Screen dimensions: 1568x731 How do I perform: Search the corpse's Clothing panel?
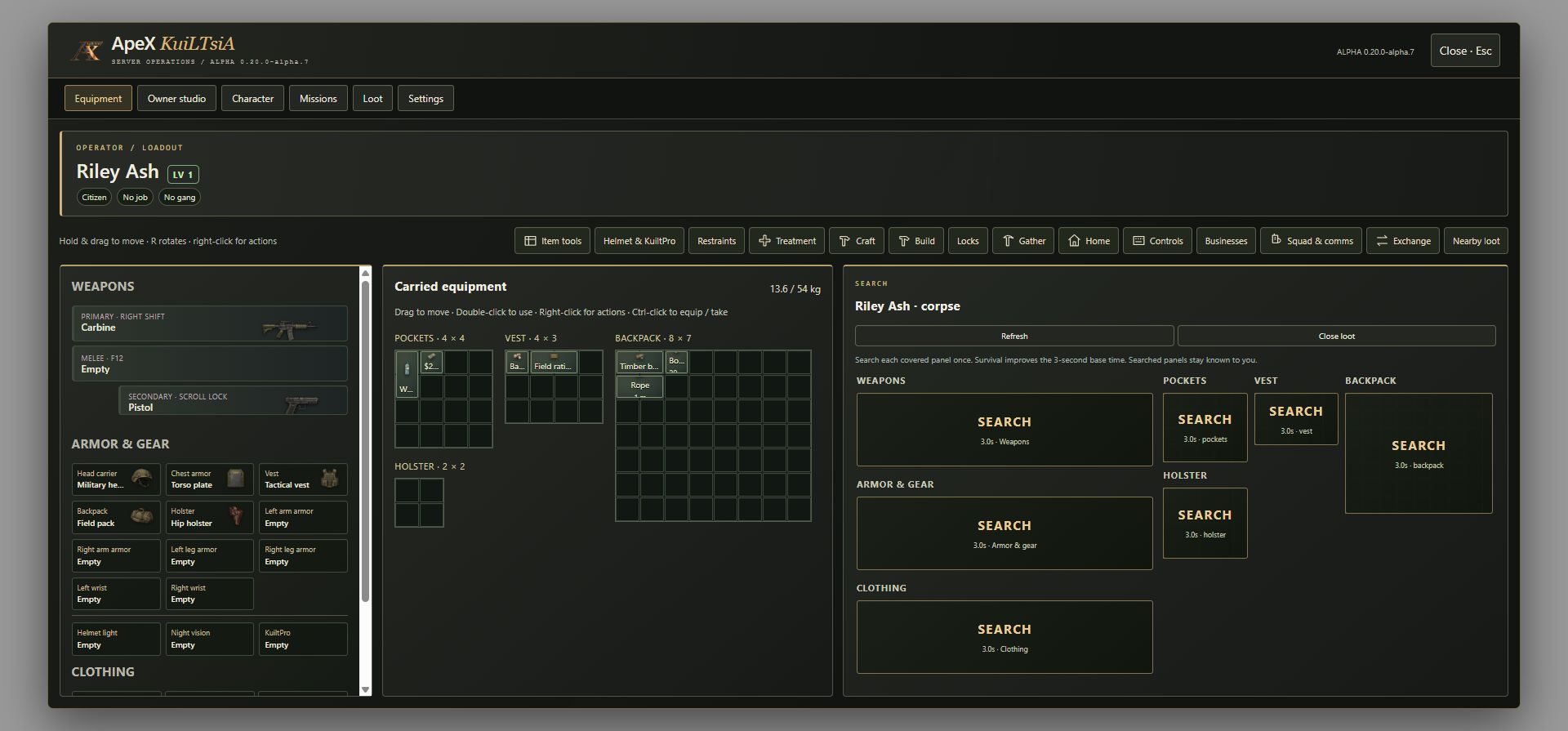tap(1004, 637)
